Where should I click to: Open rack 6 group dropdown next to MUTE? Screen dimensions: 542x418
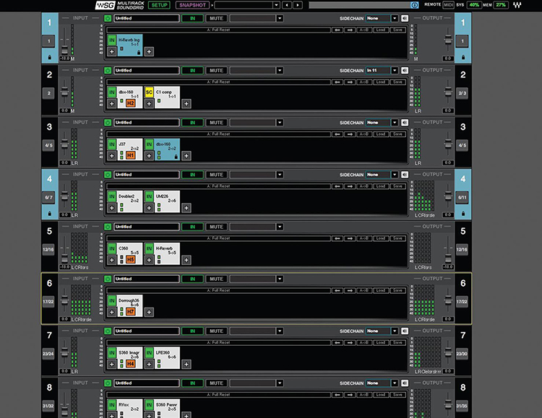[280, 279]
